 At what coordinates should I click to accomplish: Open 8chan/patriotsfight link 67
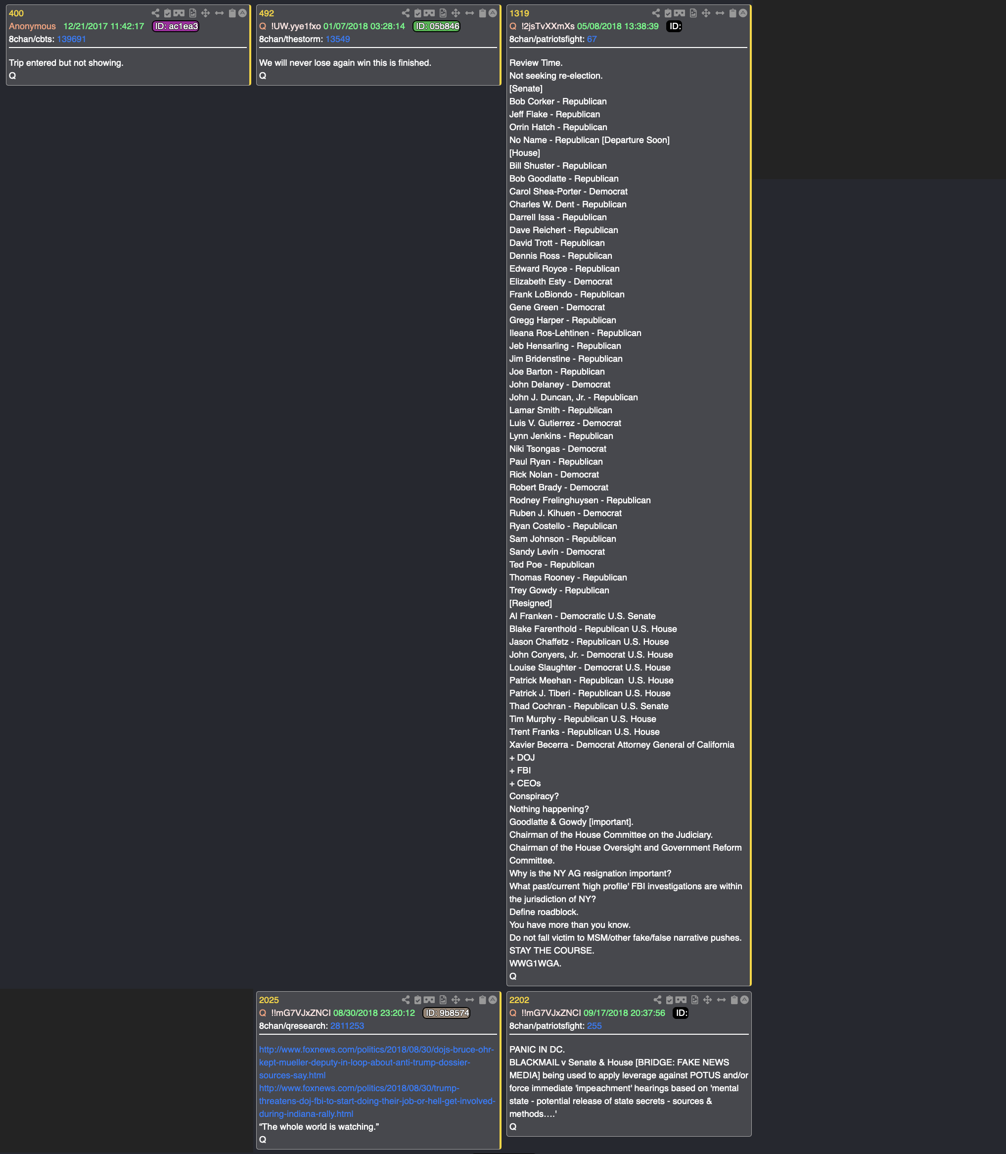pos(592,39)
